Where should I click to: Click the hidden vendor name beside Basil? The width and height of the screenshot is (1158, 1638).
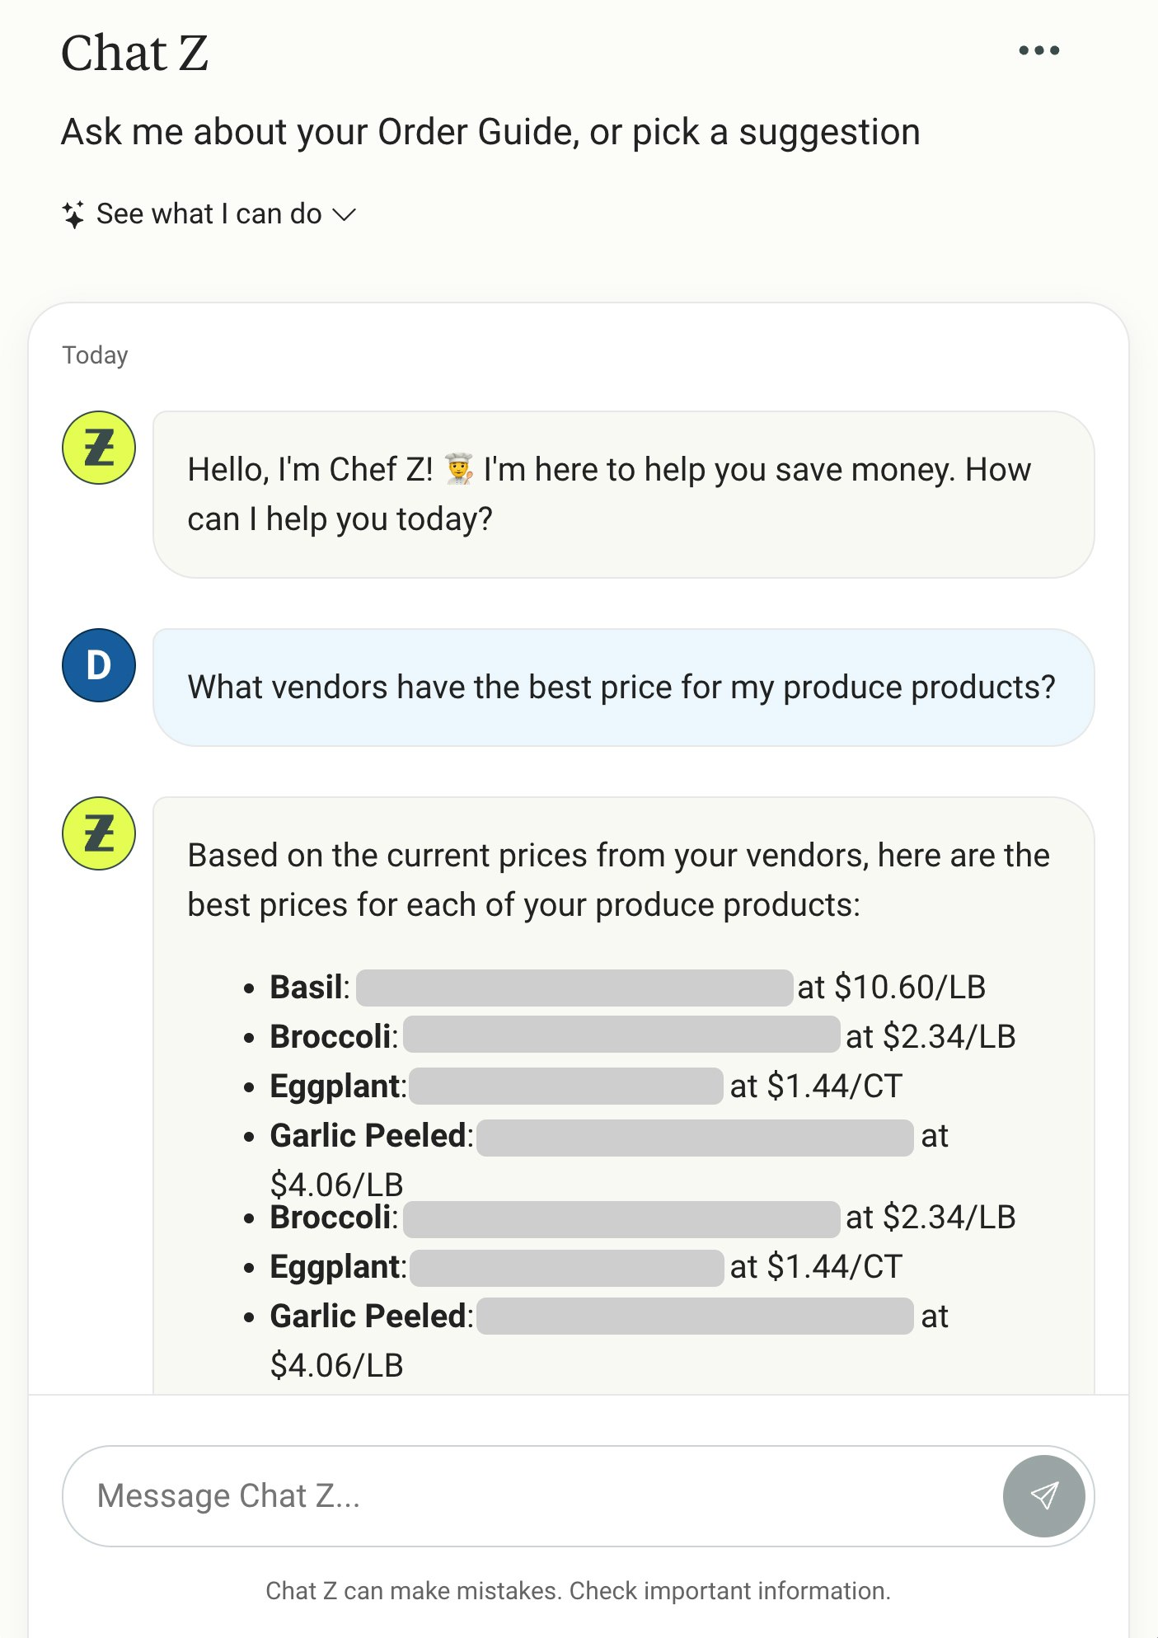[574, 988]
